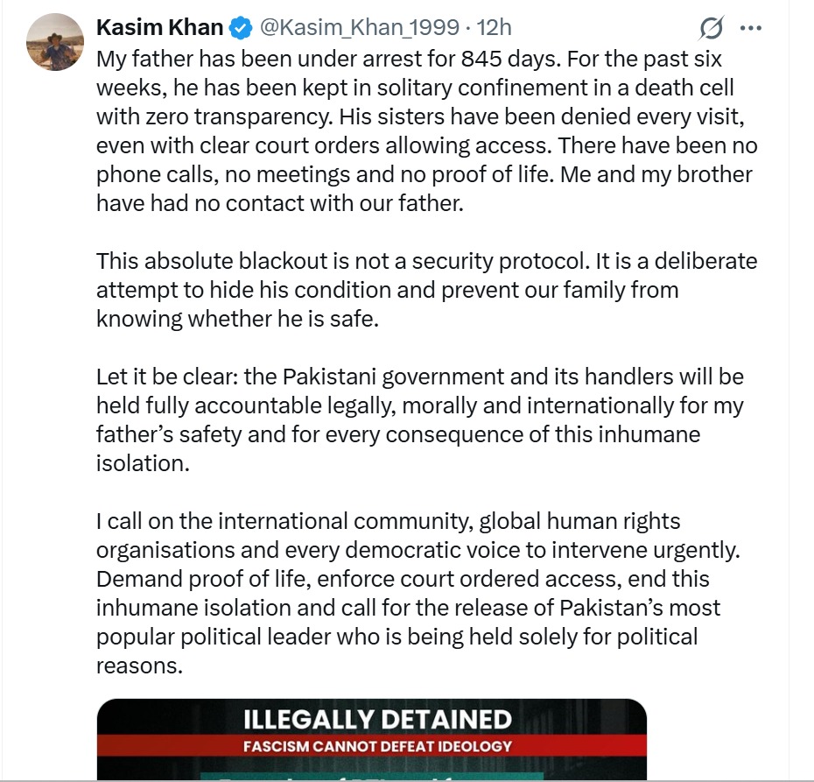Click the paragraph beginning 'Let it be clear'
Screen dimensions: 814x782
(x=420, y=420)
